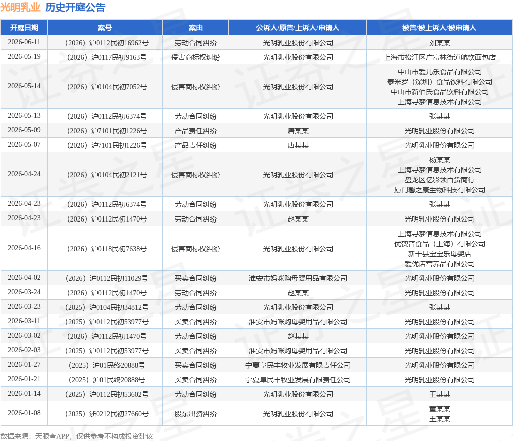
Task: Select the 2026-05-19 hearing date cell
Action: coord(24,57)
